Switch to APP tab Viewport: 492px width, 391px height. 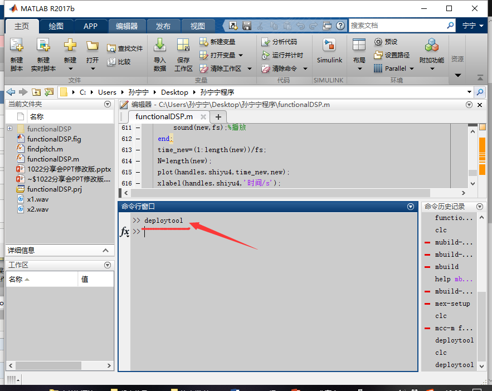(x=91, y=26)
